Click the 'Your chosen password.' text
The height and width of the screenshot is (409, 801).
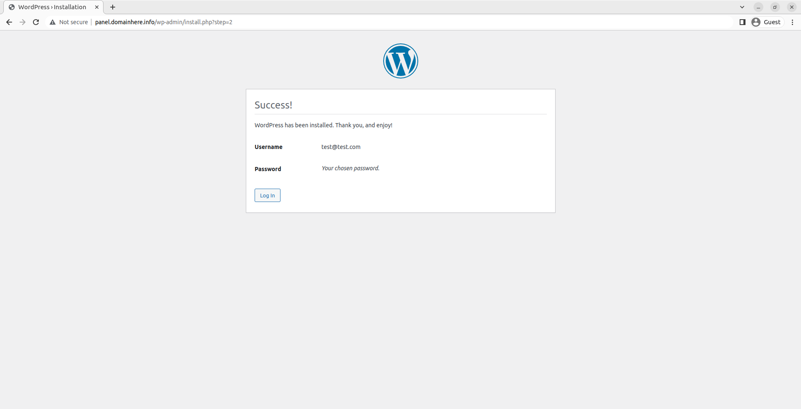point(351,168)
